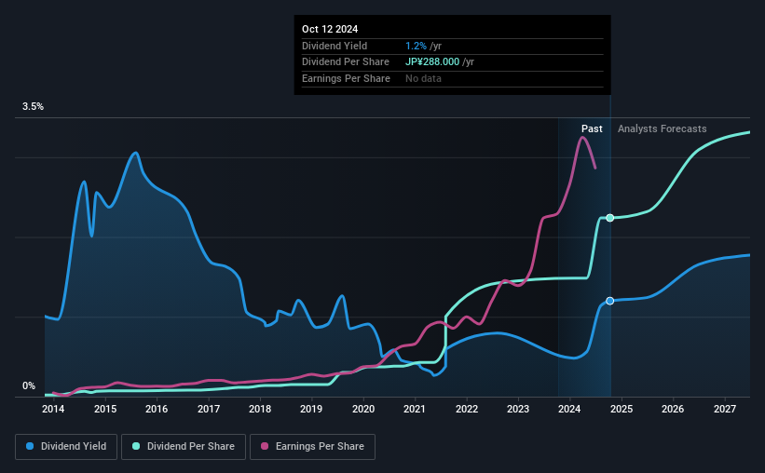Image resolution: width=765 pixels, height=473 pixels.
Task: Click the 2027 x-axis label
Action: coord(725,409)
